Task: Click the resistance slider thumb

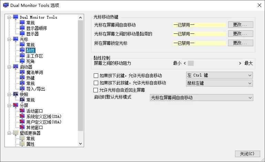Action: click(x=191, y=63)
